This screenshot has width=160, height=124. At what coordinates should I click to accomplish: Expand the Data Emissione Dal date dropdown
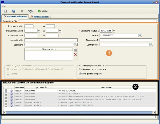[x=39, y=31]
